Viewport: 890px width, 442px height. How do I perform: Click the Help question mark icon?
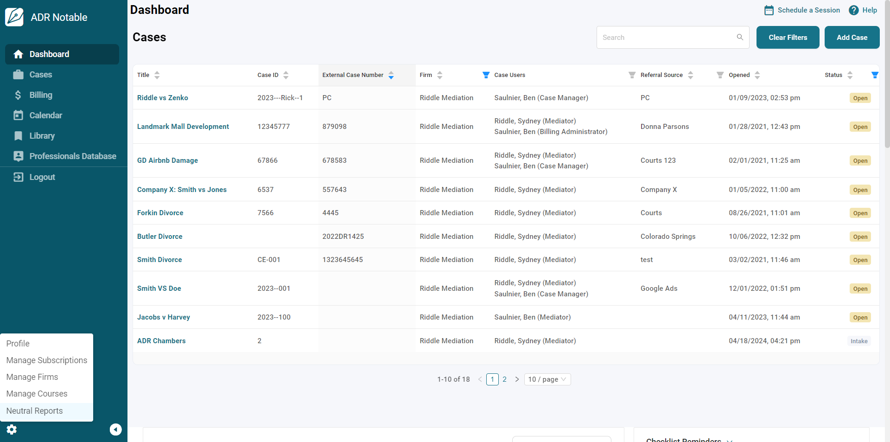pos(853,10)
